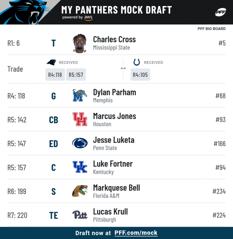Click the Marcus Jones player name
This screenshot has height=239, width=233.
[114, 116]
